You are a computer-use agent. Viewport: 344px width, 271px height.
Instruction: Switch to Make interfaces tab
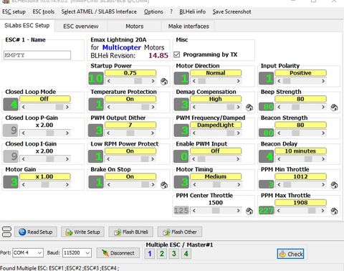click(x=188, y=27)
